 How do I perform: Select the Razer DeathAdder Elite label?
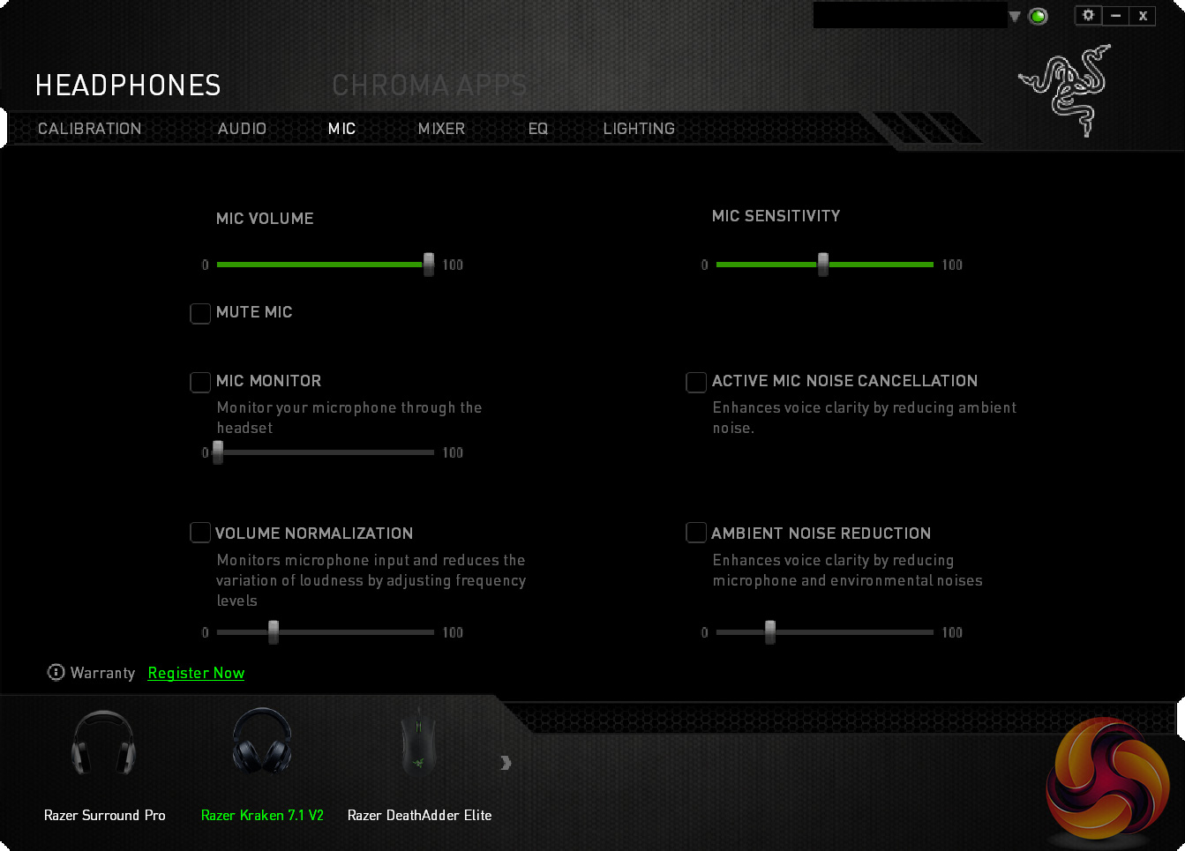419,815
